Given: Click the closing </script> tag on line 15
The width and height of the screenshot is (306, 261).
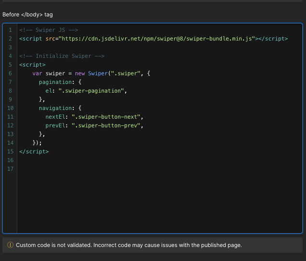Looking at the screenshot, I should click(34, 151).
